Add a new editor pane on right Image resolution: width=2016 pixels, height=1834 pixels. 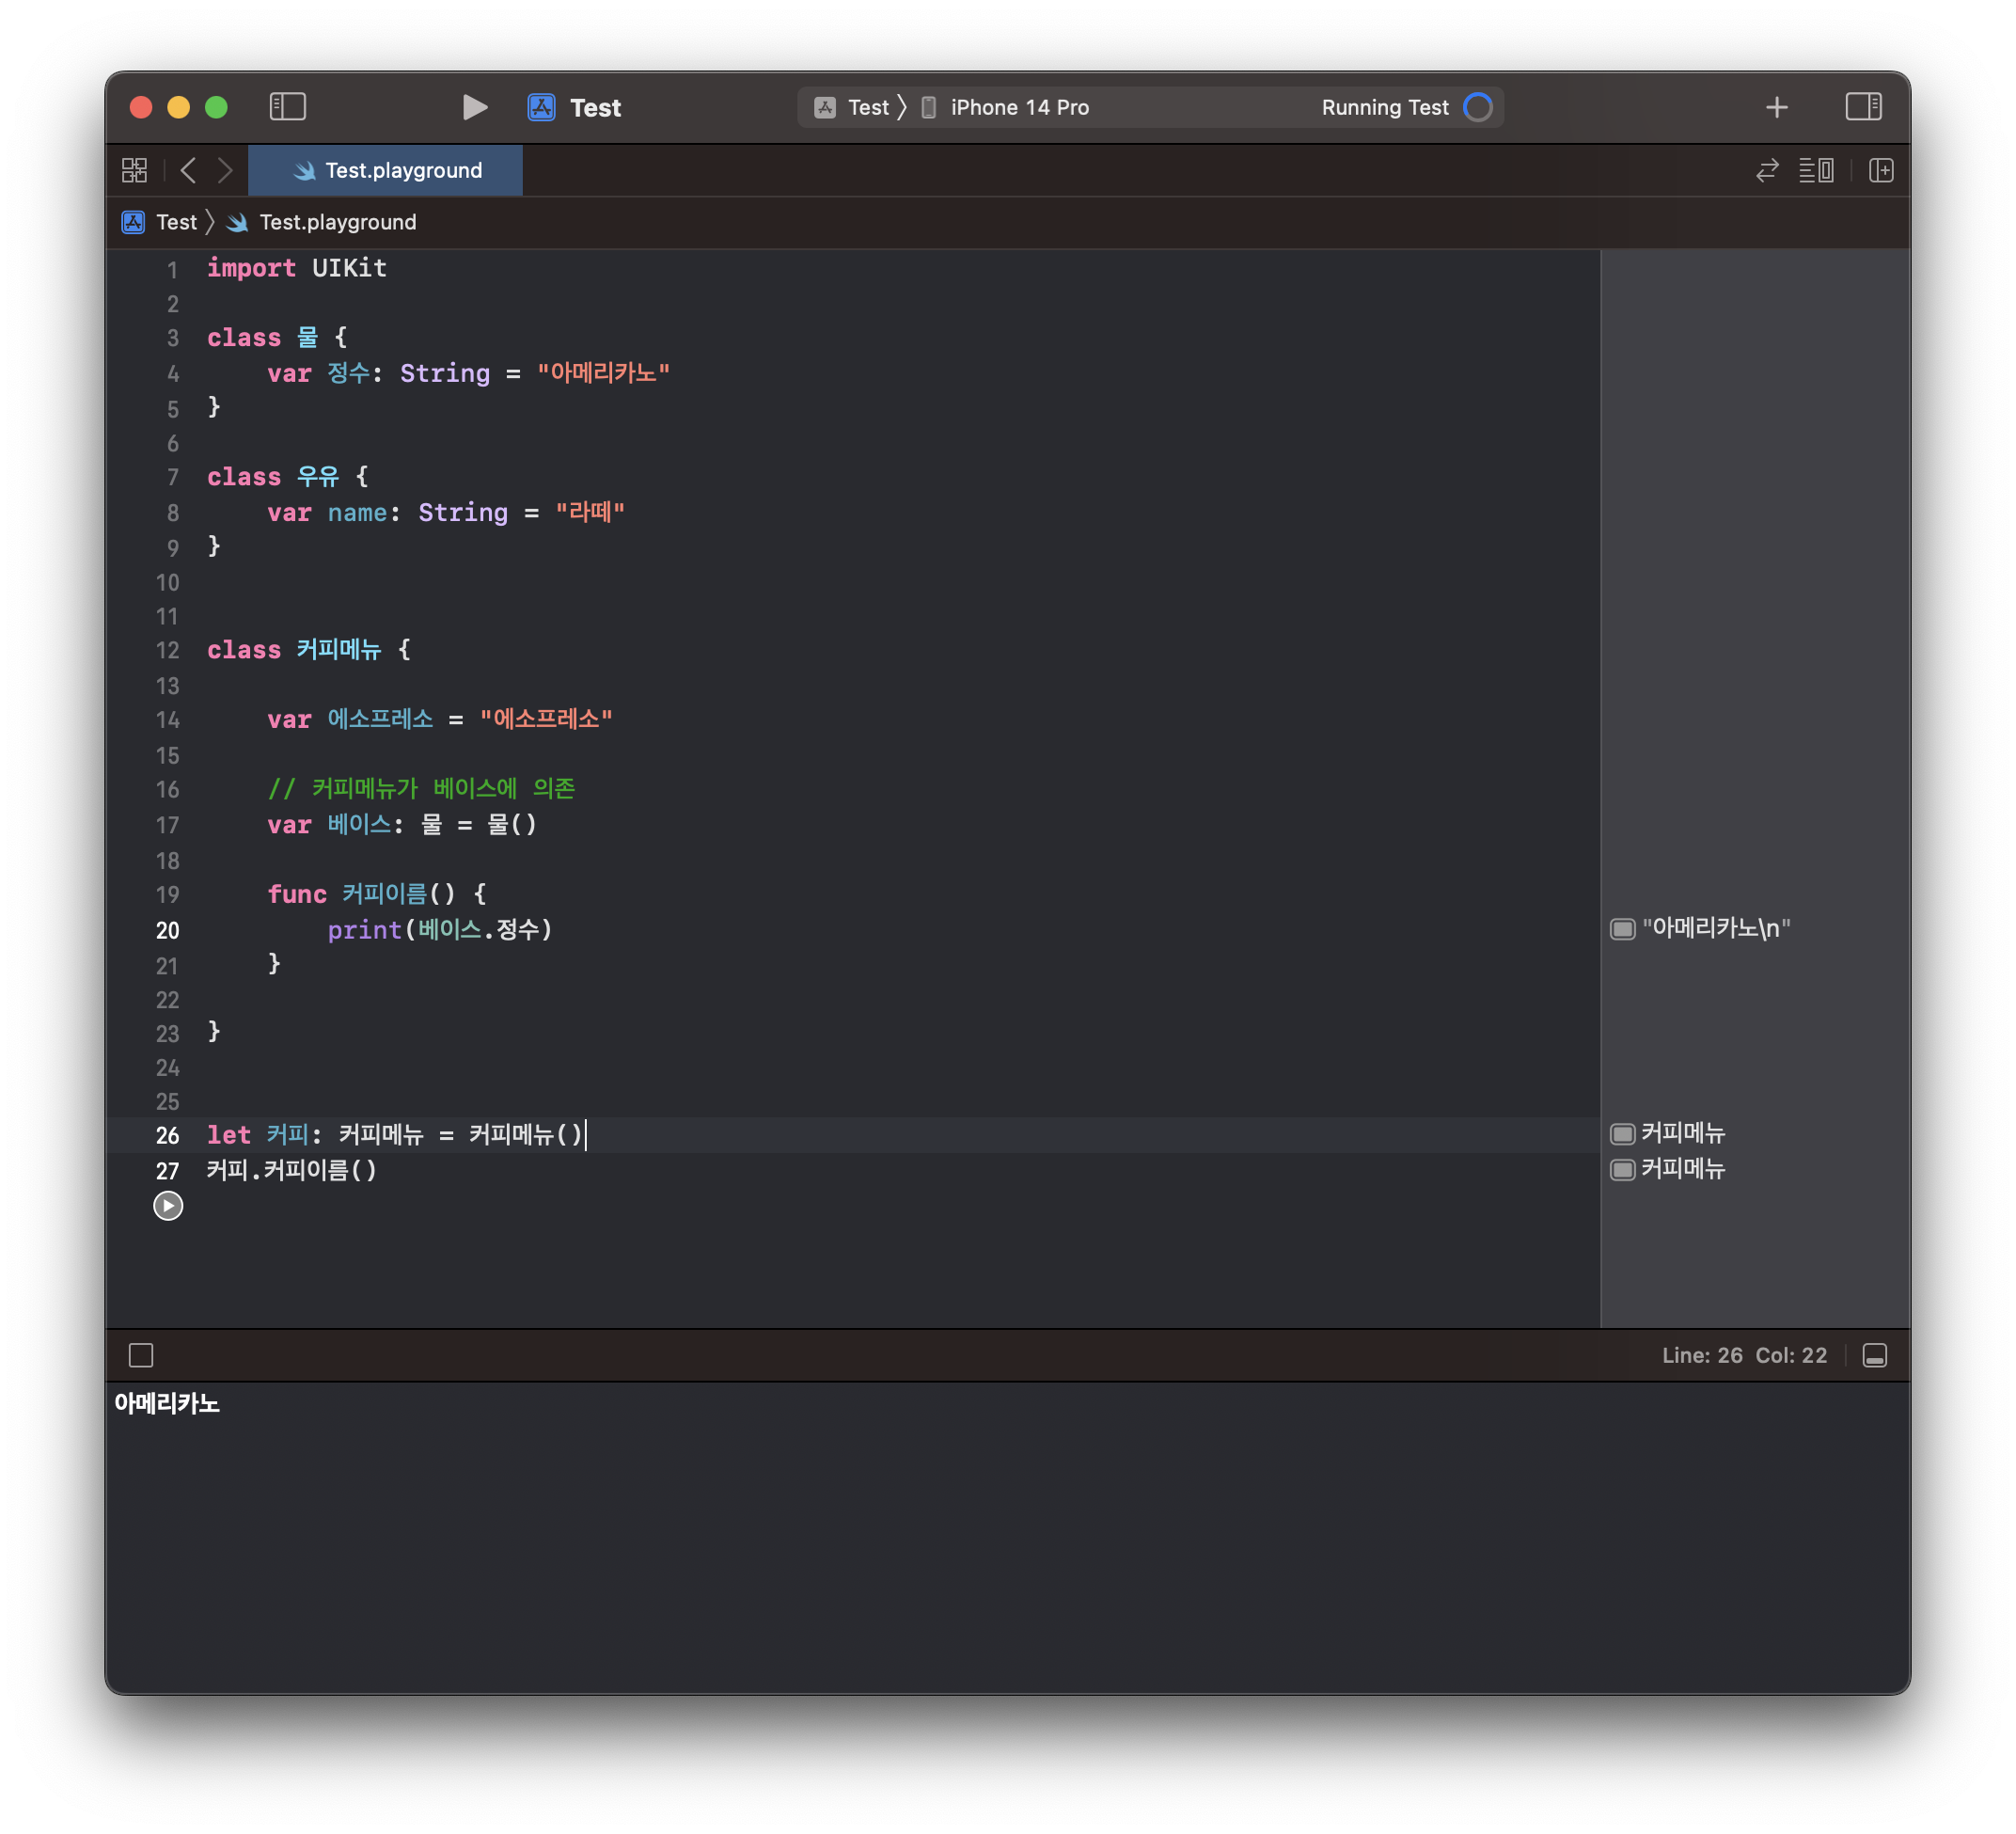1881,171
